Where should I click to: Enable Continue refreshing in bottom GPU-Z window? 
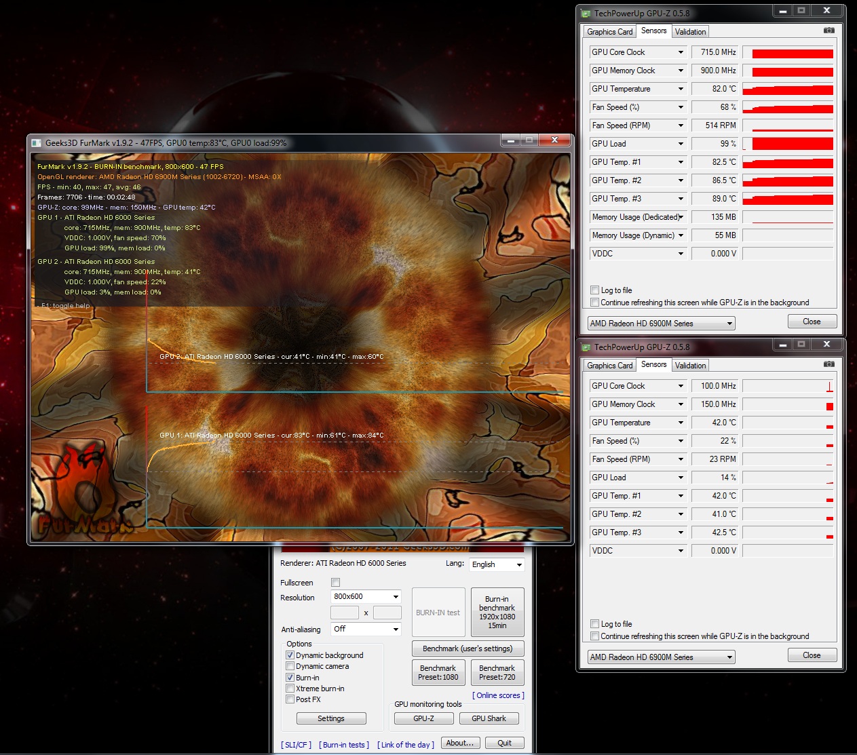point(595,636)
